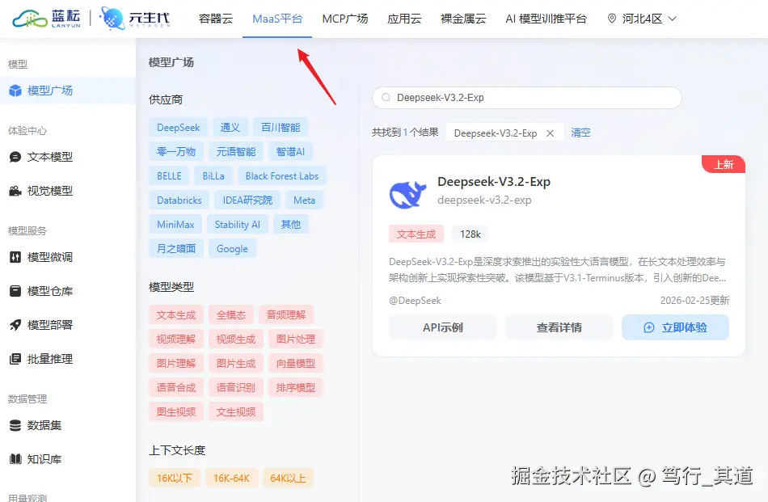The image size is (768, 502).
Task: Click the 文本模型 chat bubble icon
Action: (15, 157)
